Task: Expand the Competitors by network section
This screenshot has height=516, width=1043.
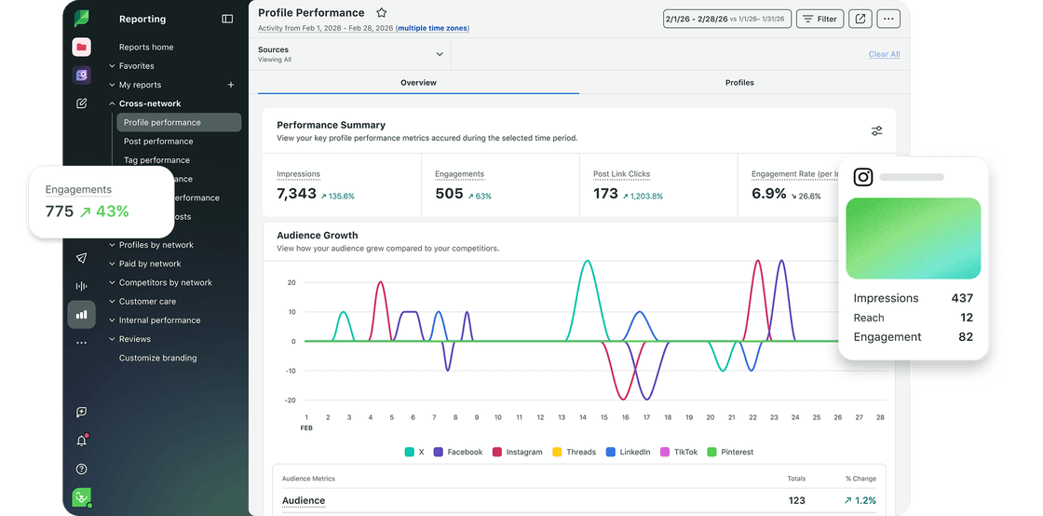Action: tap(160, 282)
